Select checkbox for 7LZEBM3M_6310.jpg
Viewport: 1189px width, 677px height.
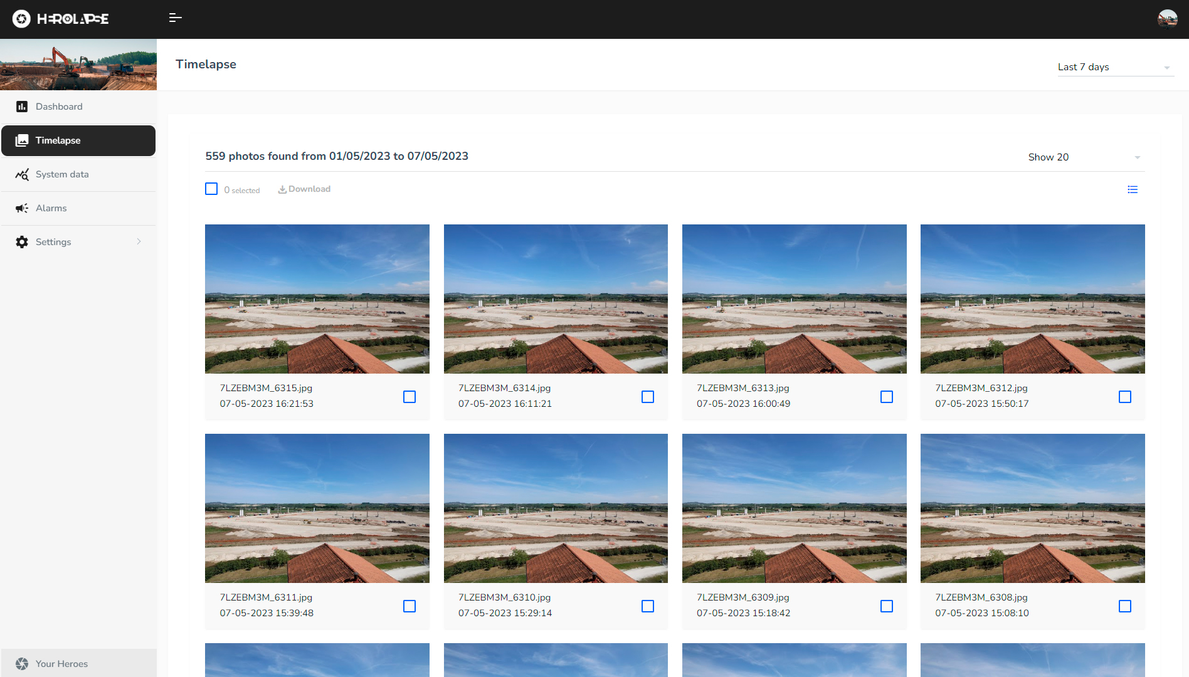pos(648,606)
